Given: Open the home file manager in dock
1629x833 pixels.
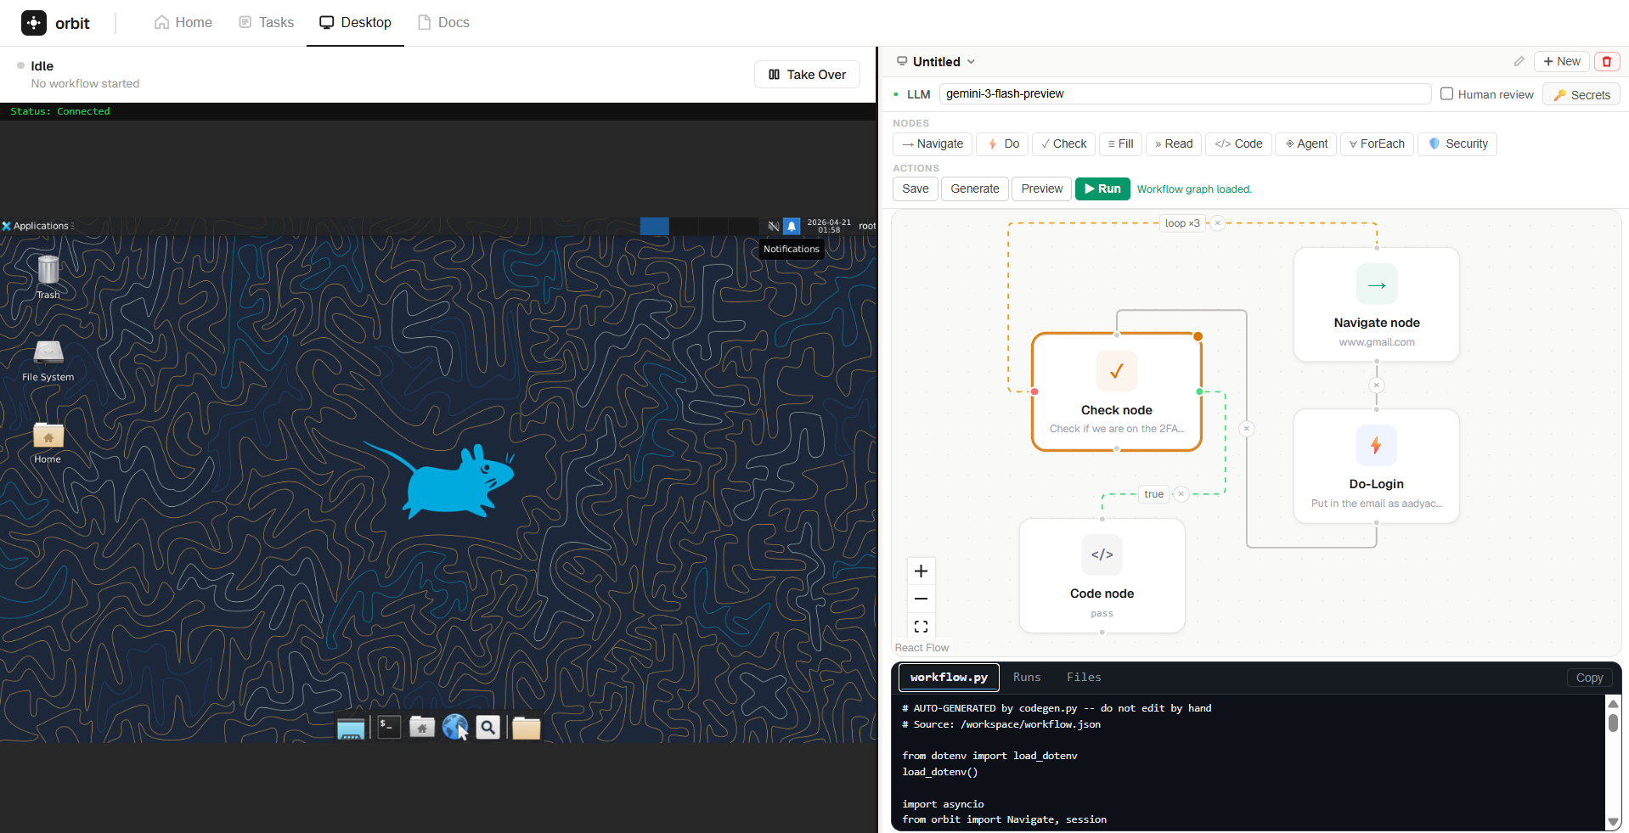Looking at the screenshot, I should pos(422,727).
